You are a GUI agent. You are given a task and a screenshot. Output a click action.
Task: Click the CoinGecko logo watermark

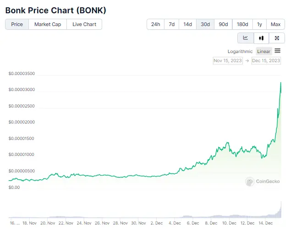coord(262,182)
